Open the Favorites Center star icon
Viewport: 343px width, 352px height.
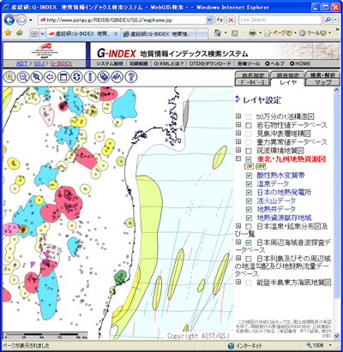pos(9,33)
